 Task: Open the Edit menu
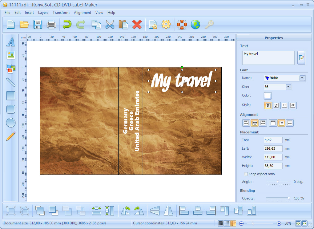pyautogui.click(x=18, y=13)
